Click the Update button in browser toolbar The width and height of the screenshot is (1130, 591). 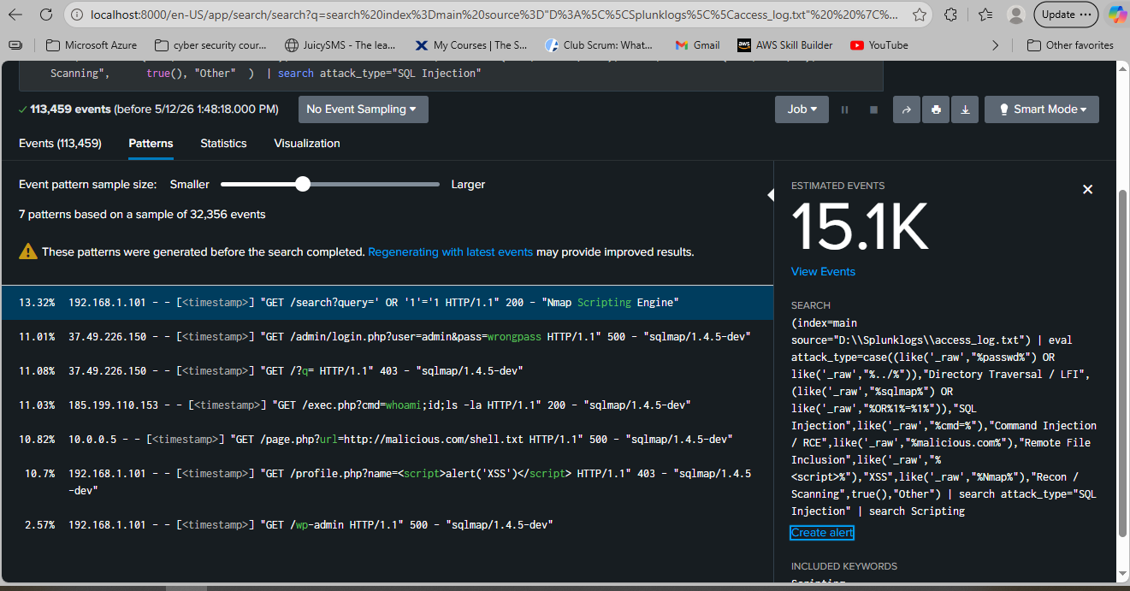1067,15
